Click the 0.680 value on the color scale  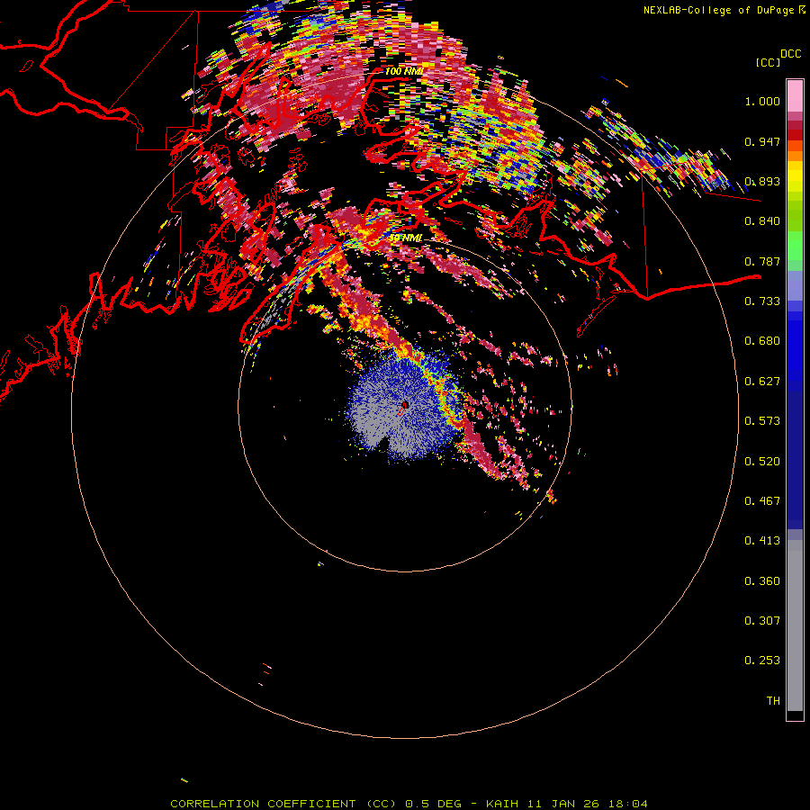click(x=762, y=341)
